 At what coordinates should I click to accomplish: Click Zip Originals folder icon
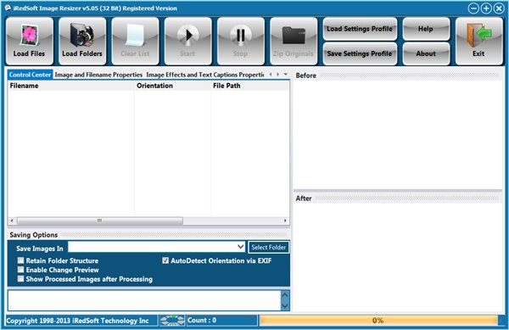tap(294, 35)
